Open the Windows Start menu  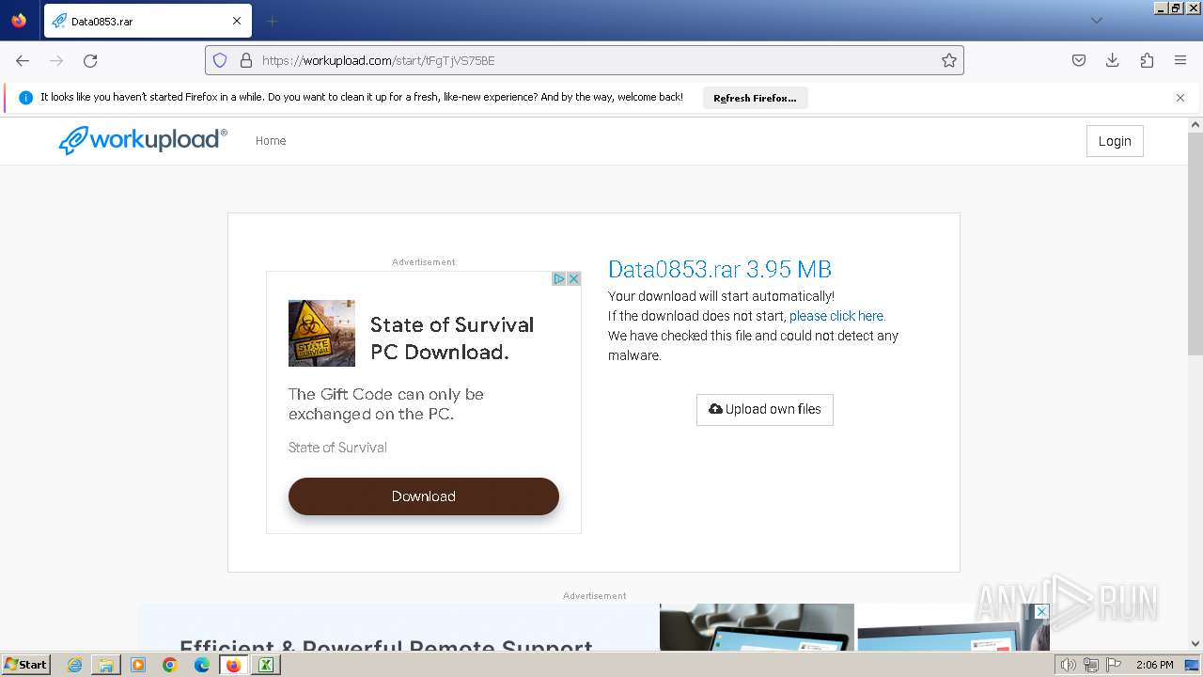(25, 665)
